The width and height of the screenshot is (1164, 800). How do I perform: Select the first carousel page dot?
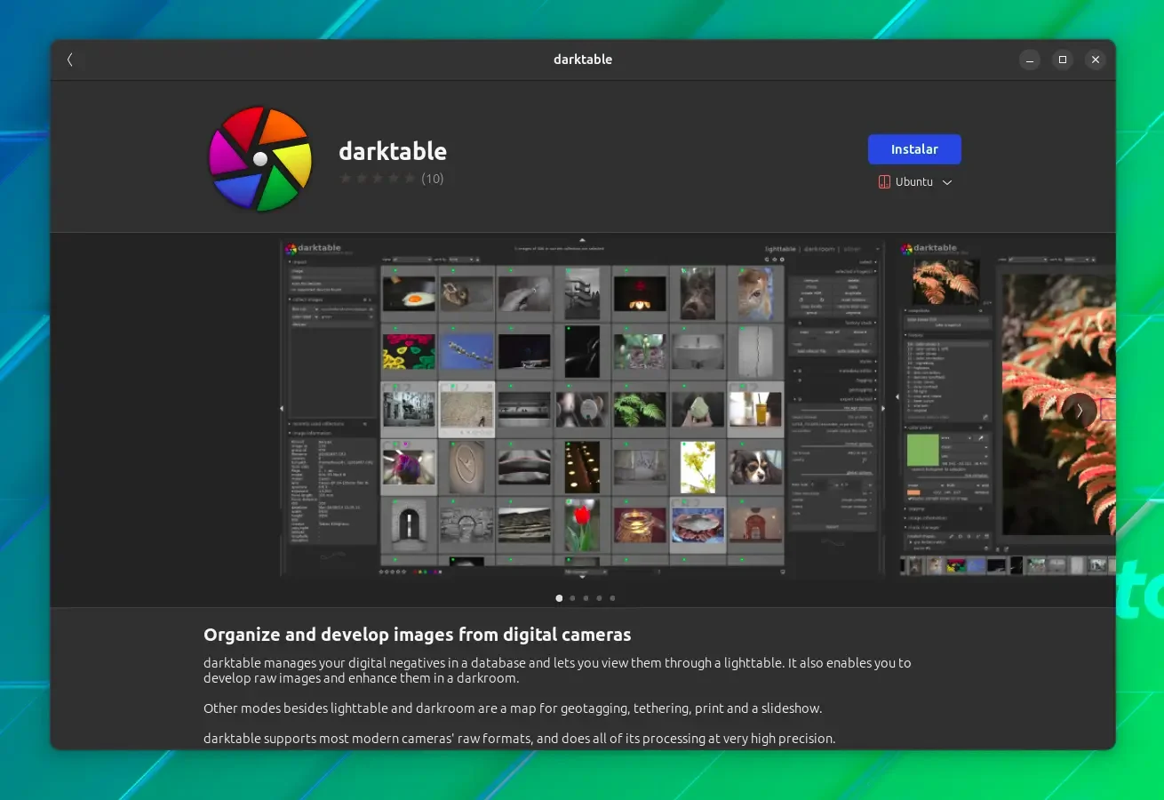click(x=559, y=598)
